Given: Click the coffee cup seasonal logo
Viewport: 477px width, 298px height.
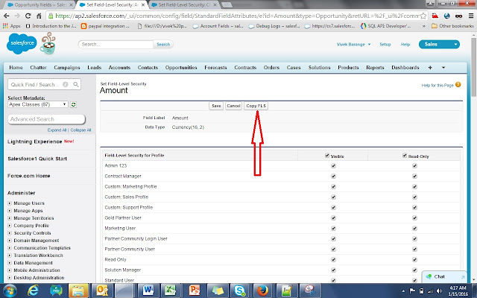Looking at the screenshot, I should (48, 44).
